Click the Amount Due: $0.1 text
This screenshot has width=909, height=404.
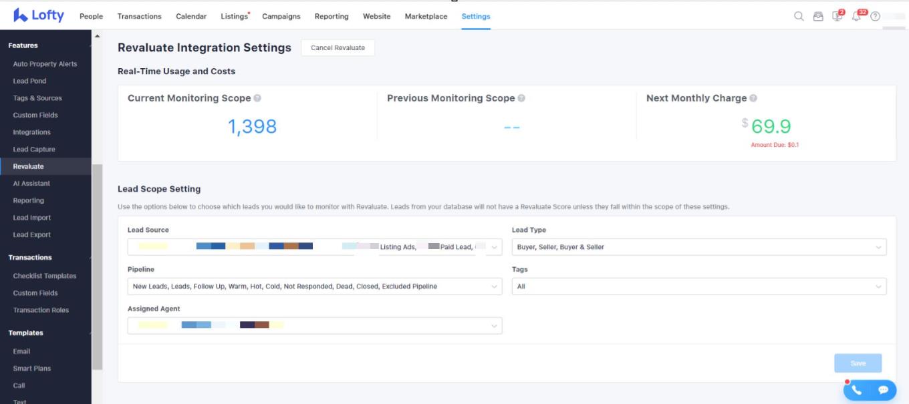point(775,145)
